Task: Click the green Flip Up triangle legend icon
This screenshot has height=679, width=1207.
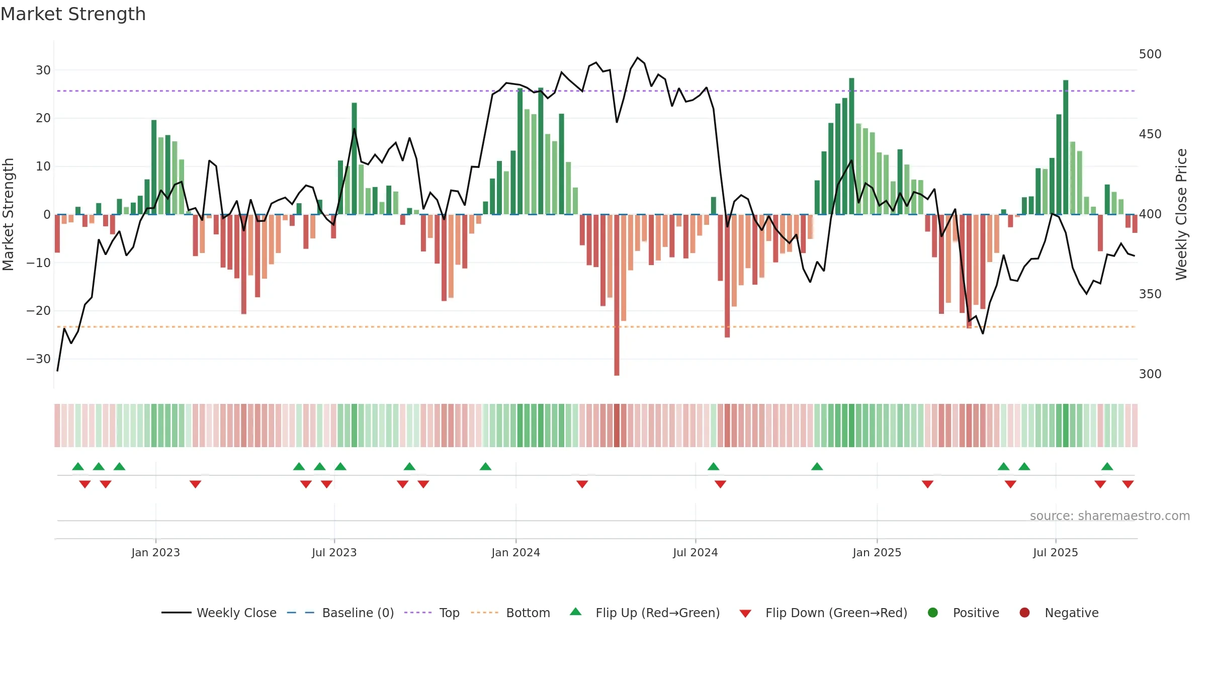Action: tap(576, 612)
